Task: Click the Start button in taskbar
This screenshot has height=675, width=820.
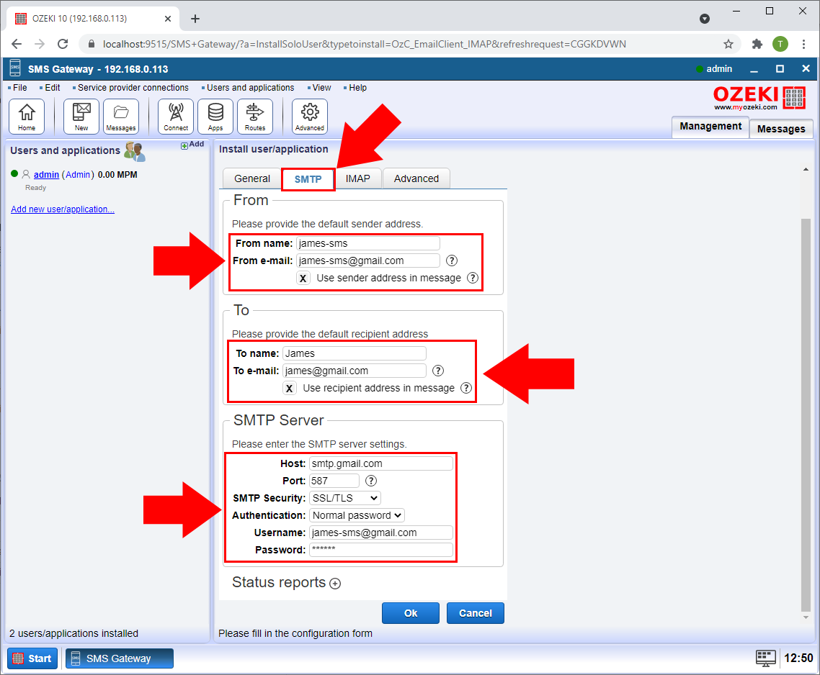Action: click(32, 658)
